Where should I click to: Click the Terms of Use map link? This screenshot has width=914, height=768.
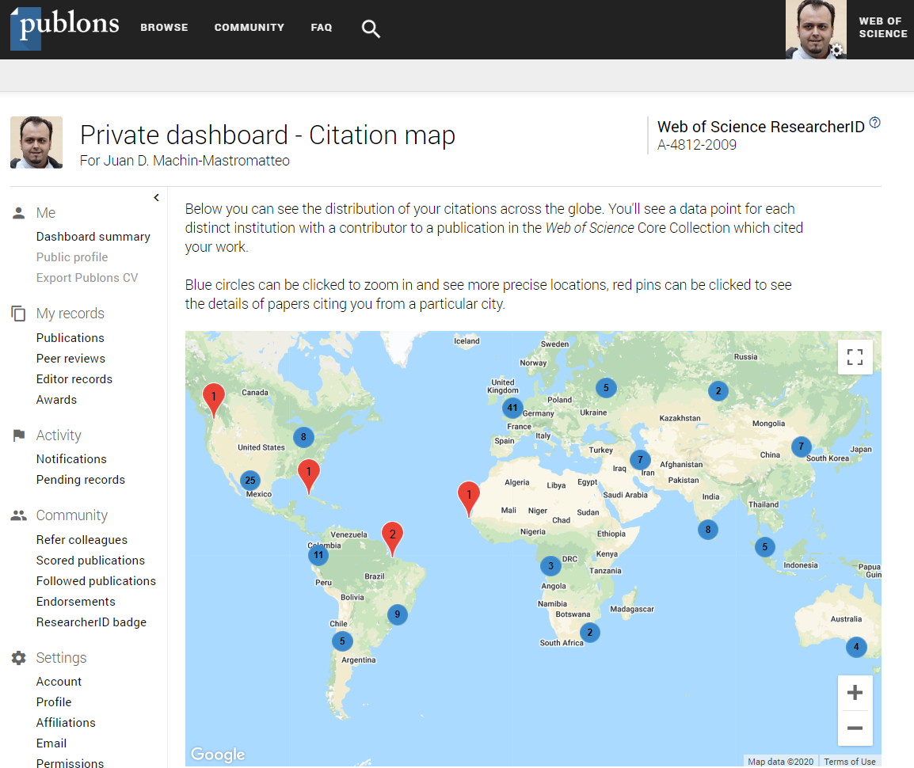(x=849, y=762)
